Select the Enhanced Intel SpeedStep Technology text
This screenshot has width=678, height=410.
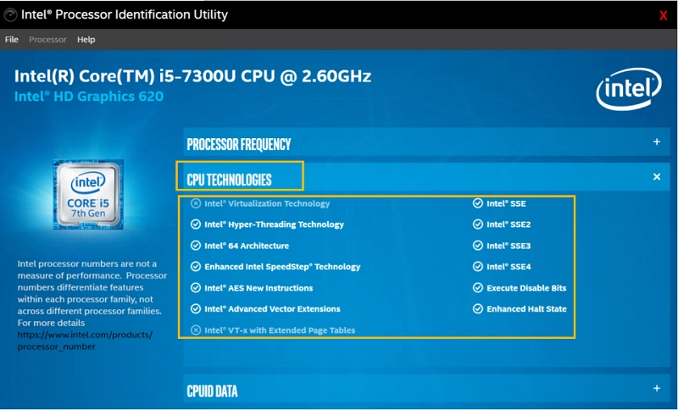coord(282,267)
